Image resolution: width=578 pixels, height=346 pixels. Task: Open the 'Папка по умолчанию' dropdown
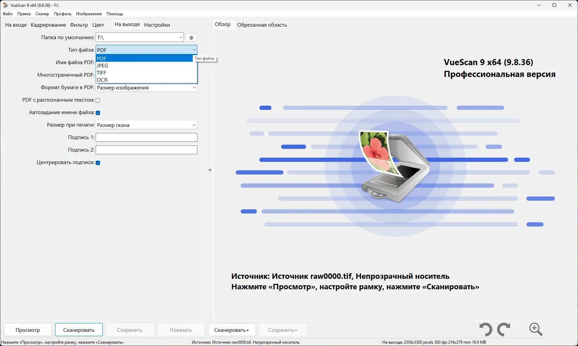click(x=180, y=37)
